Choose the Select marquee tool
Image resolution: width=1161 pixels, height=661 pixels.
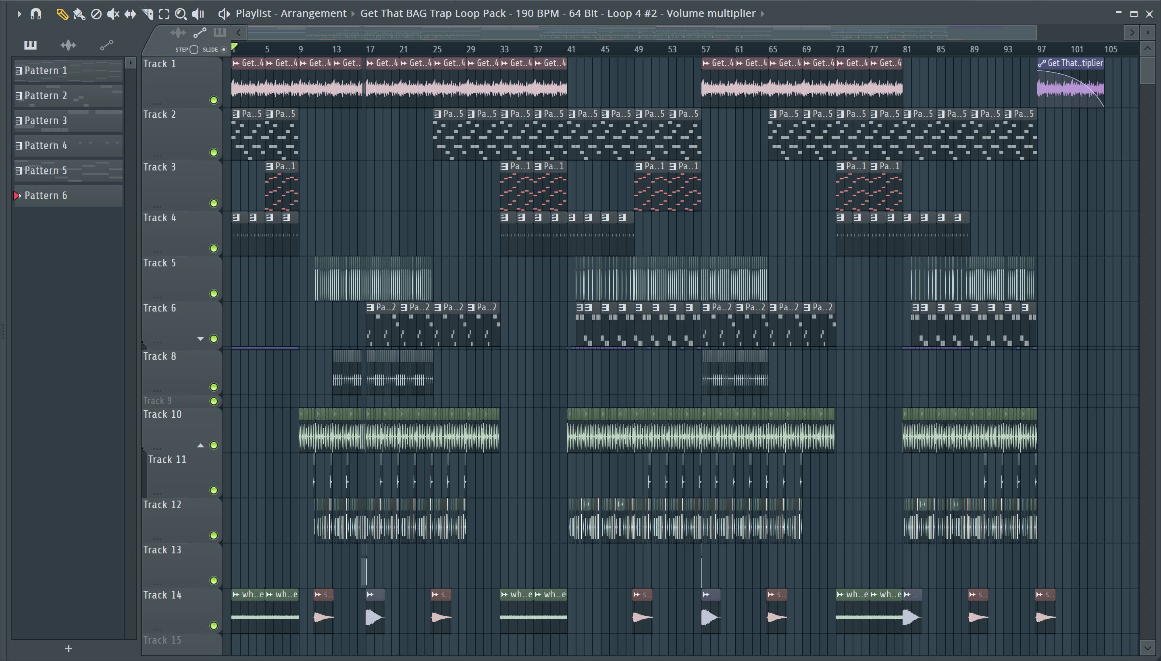[x=164, y=14]
